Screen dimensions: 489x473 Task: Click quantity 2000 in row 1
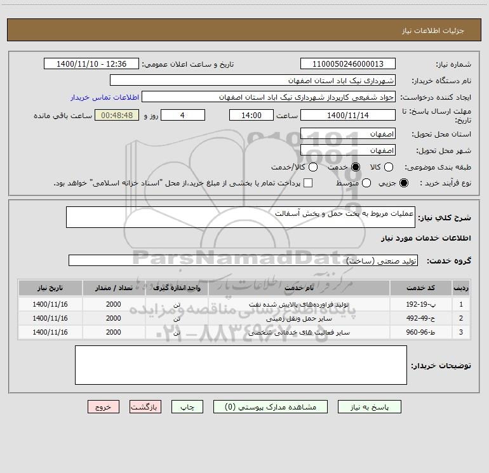(x=114, y=304)
